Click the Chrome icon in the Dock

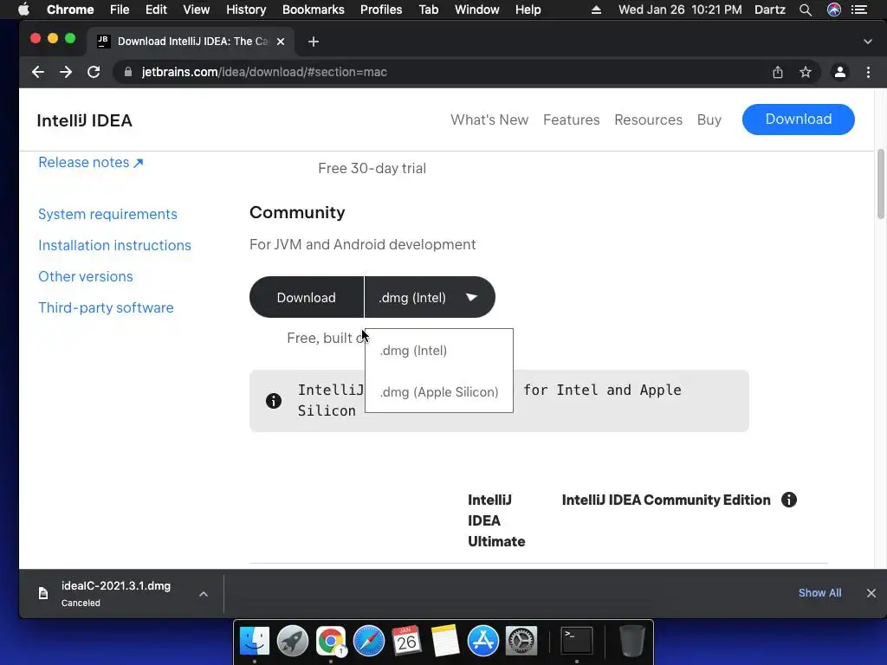point(331,641)
